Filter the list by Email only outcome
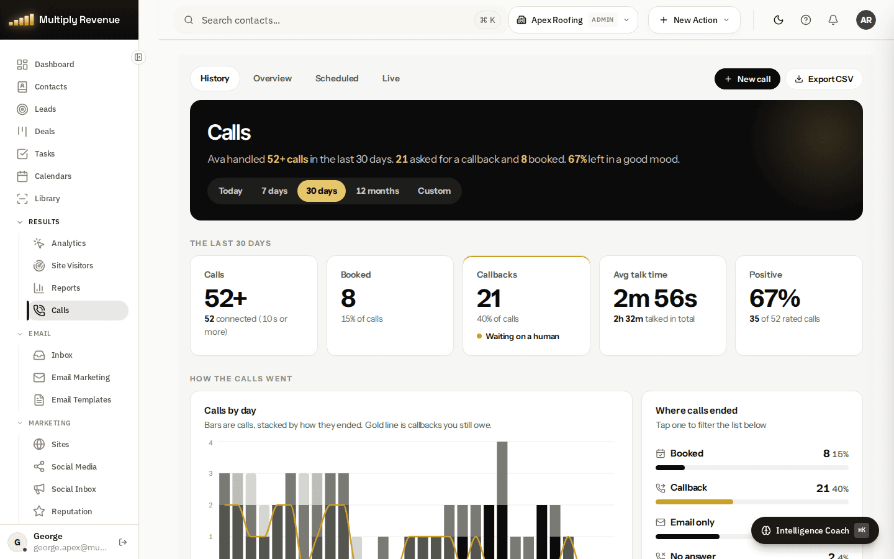This screenshot has width=894, height=559. [x=752, y=529]
